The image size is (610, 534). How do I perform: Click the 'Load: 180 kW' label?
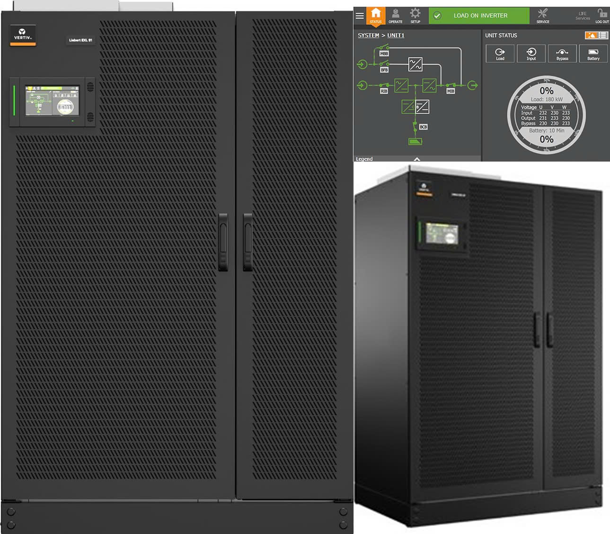pyautogui.click(x=547, y=100)
